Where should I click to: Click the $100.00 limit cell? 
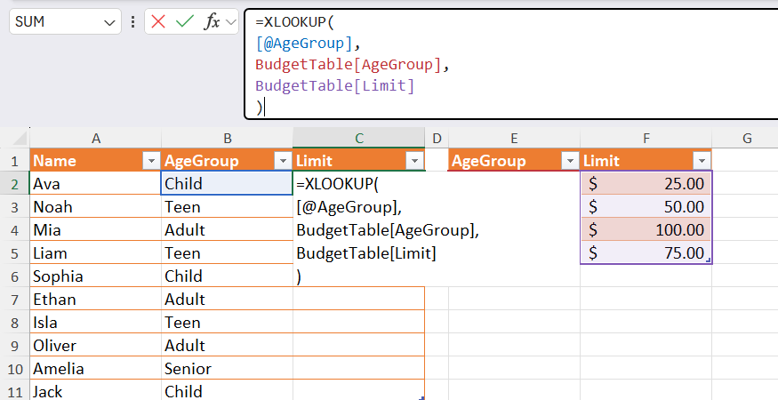(646, 229)
